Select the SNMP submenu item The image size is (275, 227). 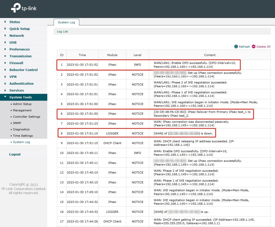[x=17, y=123]
